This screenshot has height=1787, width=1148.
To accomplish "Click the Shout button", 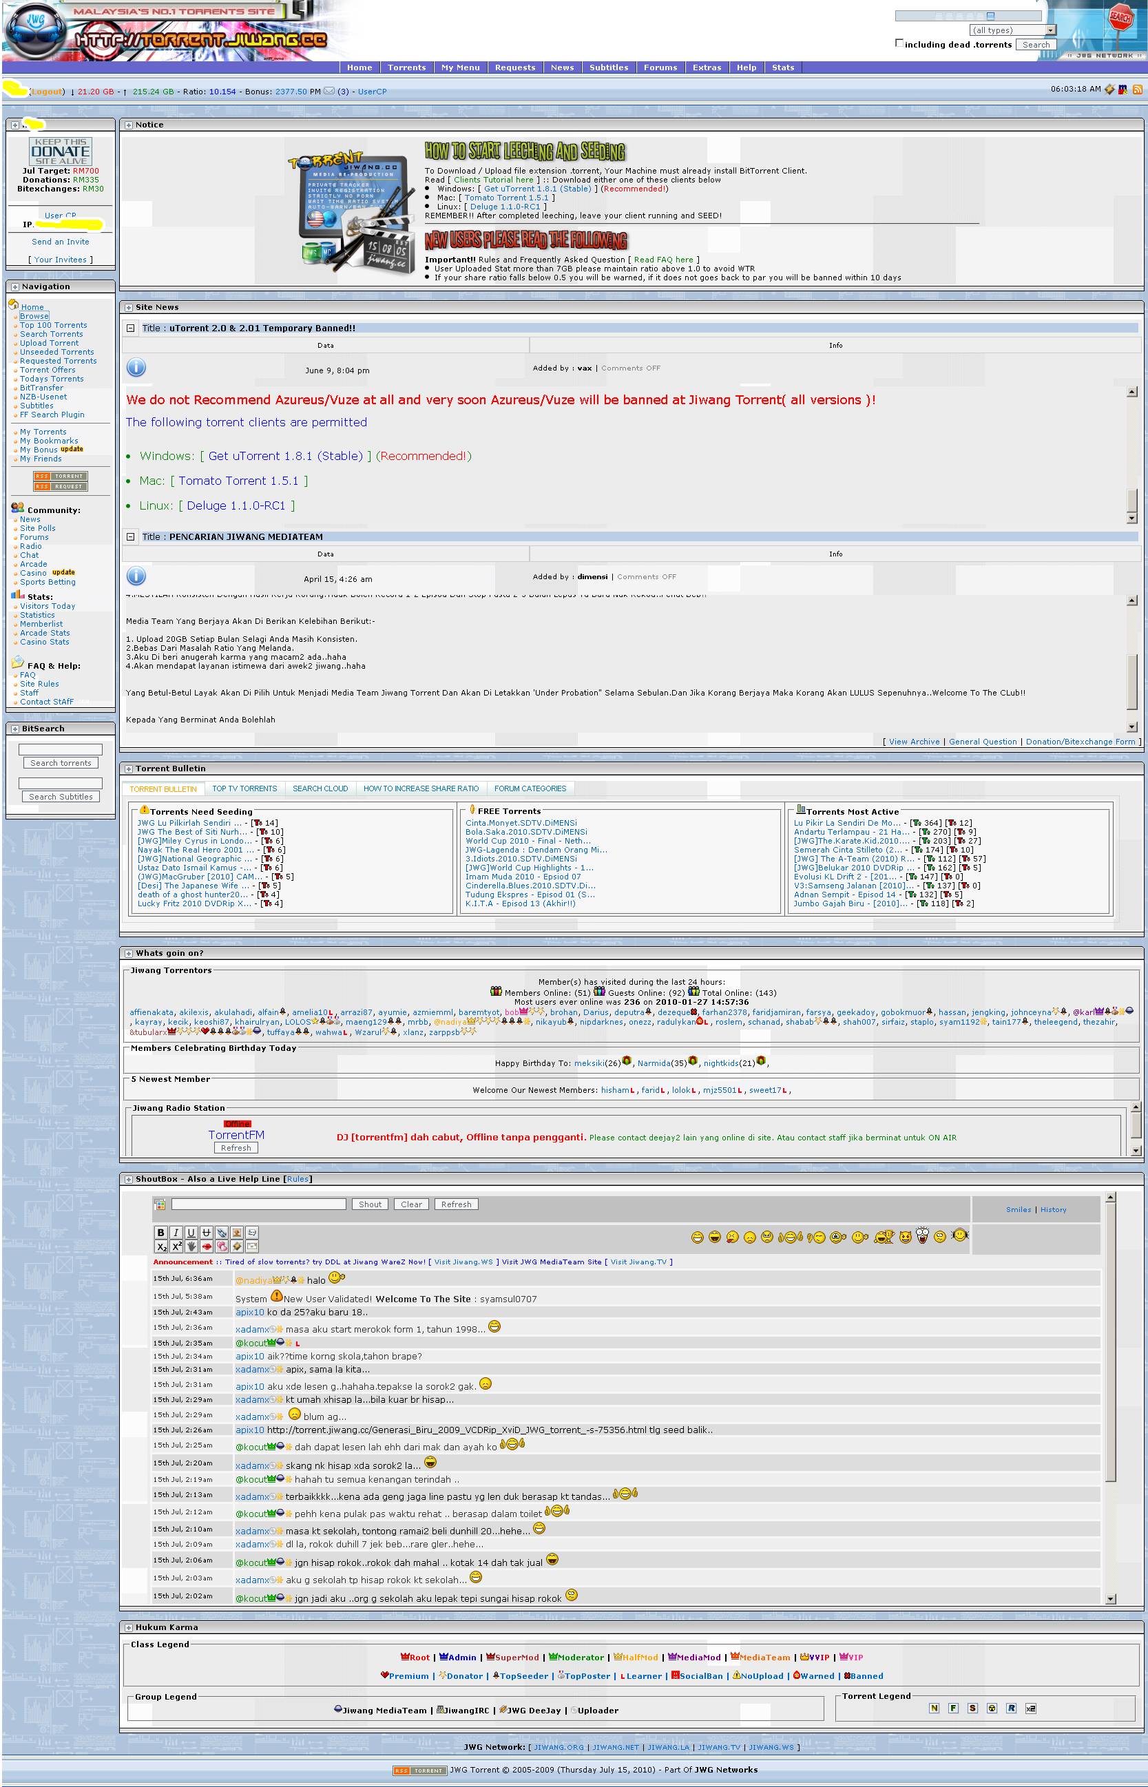I will click(370, 1204).
